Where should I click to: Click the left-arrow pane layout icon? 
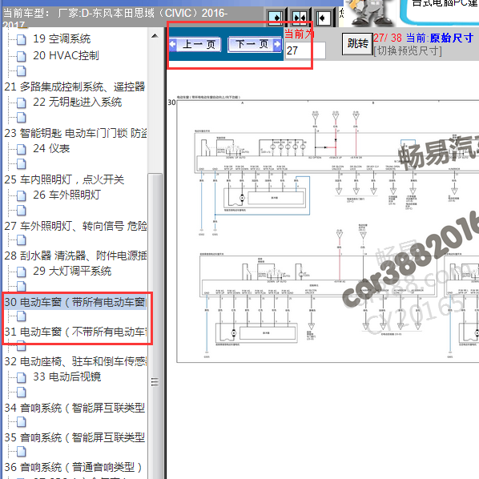click(x=323, y=18)
